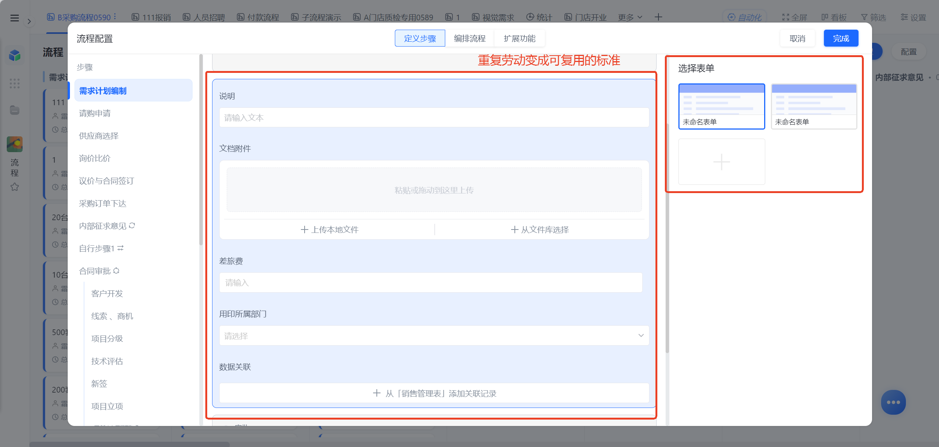Viewport: 939px width, 447px height.
Task: Toggle 全屏 fullscreen mode
Action: pyautogui.click(x=795, y=17)
